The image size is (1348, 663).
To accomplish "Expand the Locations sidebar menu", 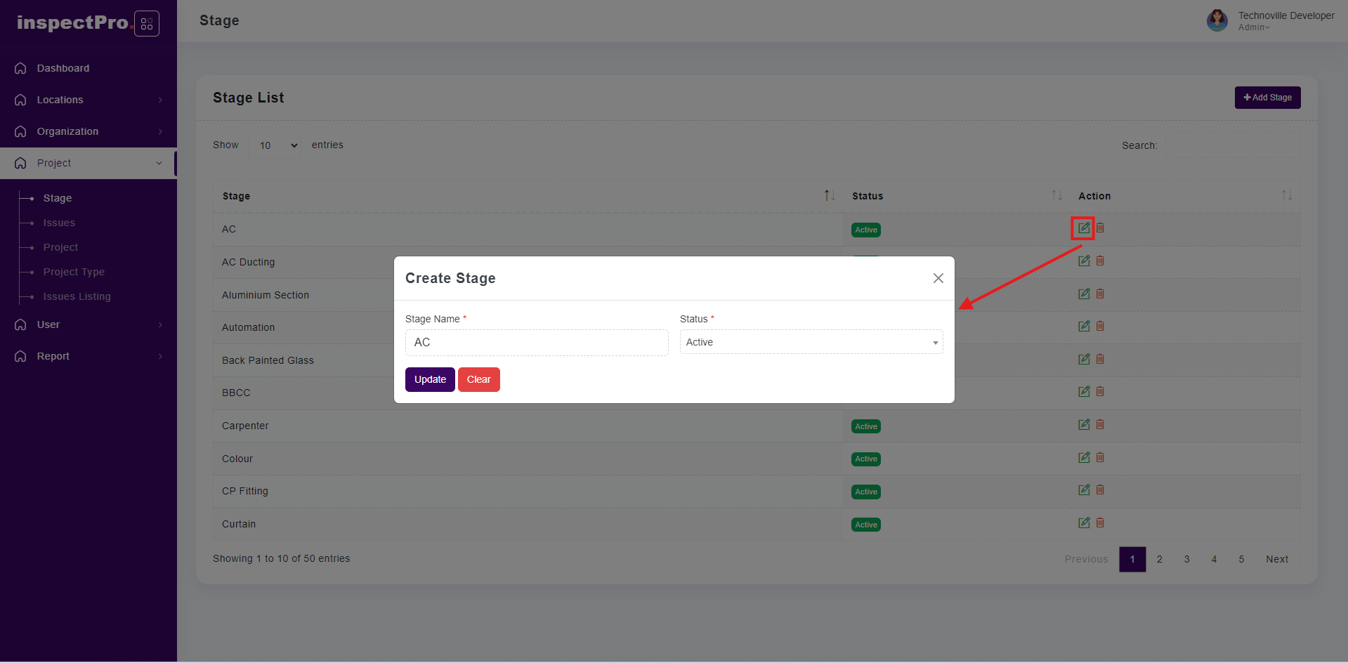I will pos(88,100).
